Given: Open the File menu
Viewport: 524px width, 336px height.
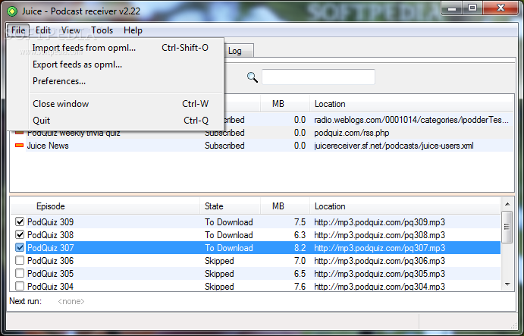Looking at the screenshot, I should click(x=18, y=30).
